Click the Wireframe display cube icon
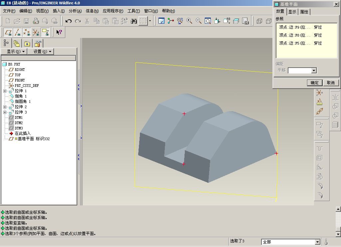 259,21
